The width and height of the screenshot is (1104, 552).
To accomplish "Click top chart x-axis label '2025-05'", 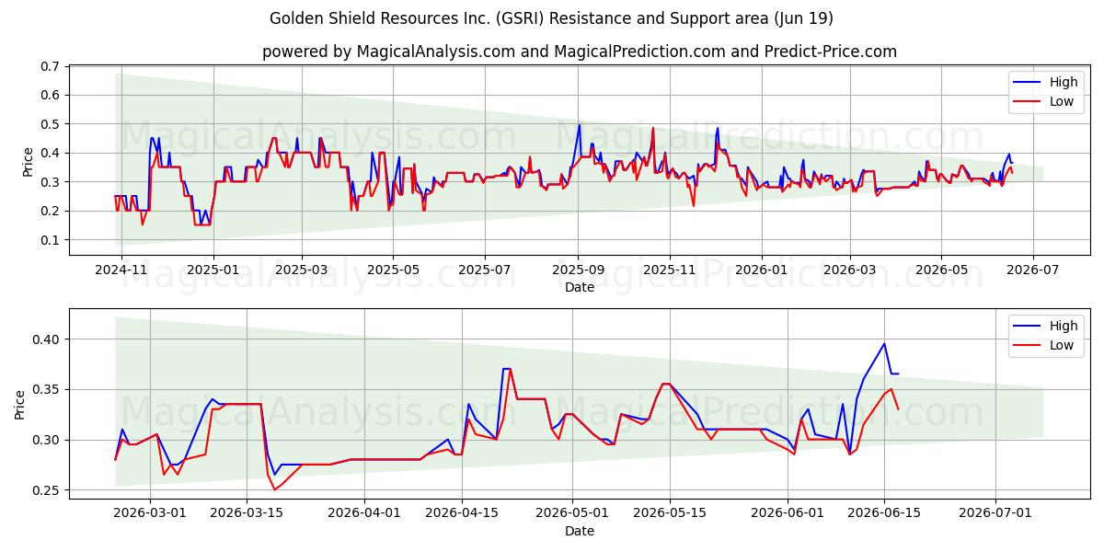I will (393, 270).
